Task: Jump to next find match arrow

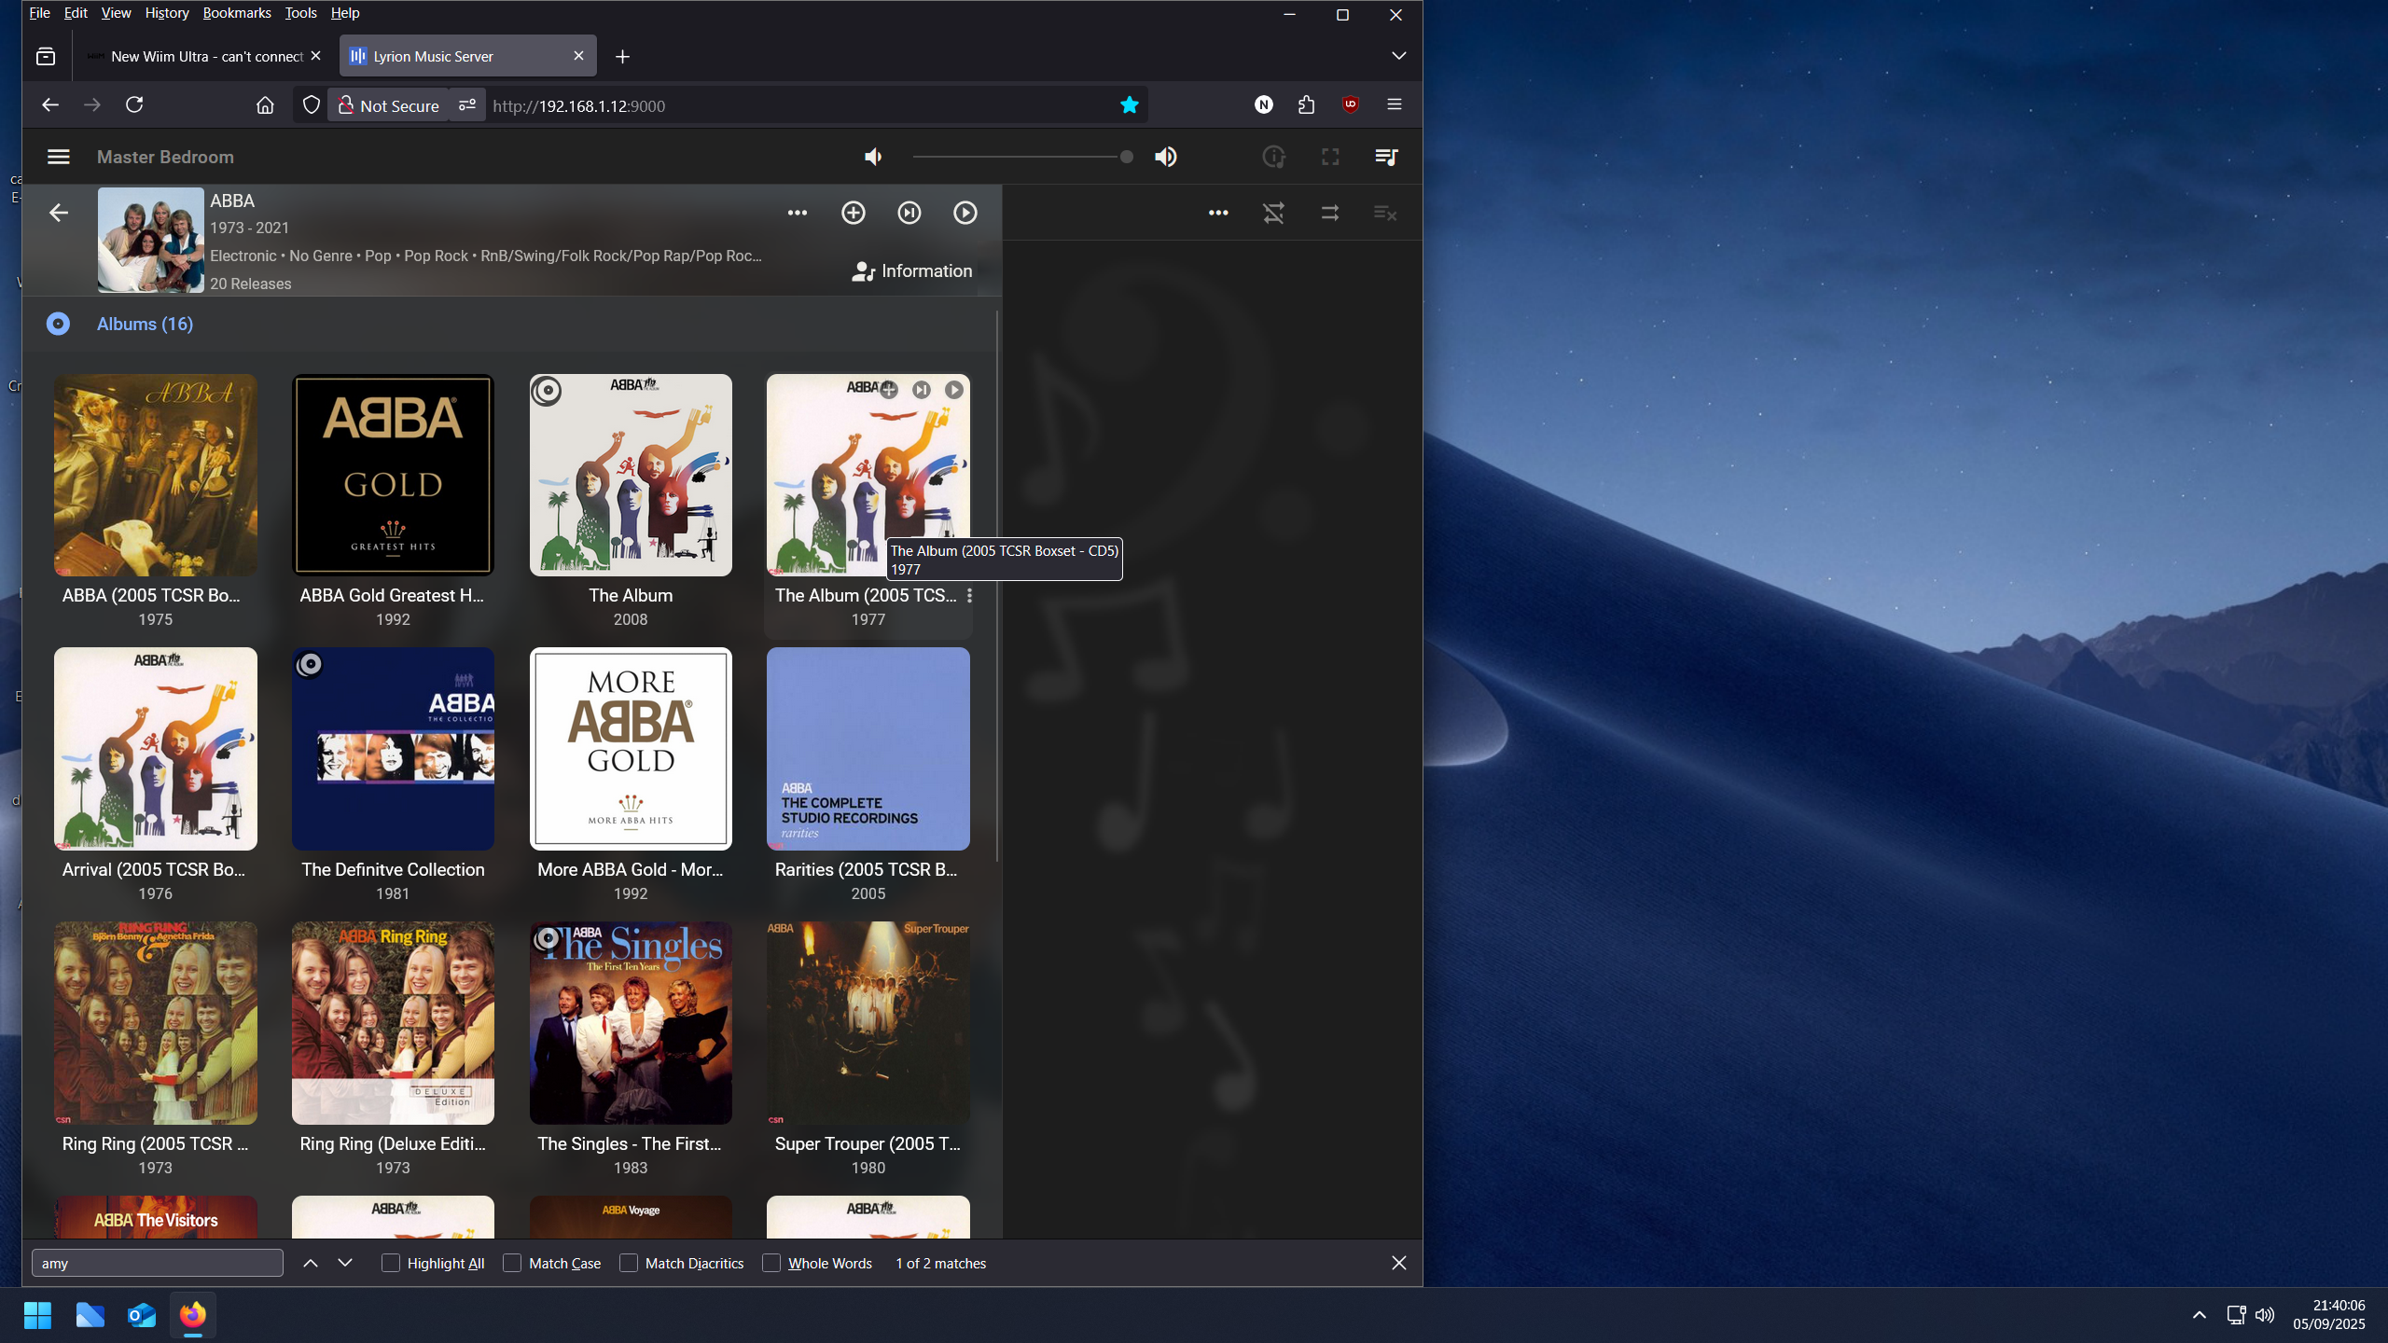Action: click(345, 1263)
